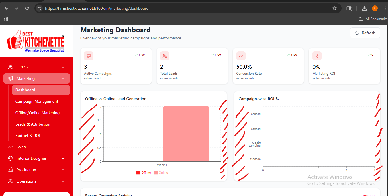Click the 'Offline vs Online Lead Generation' chart title
The height and width of the screenshot is (196, 388).
[x=116, y=99]
